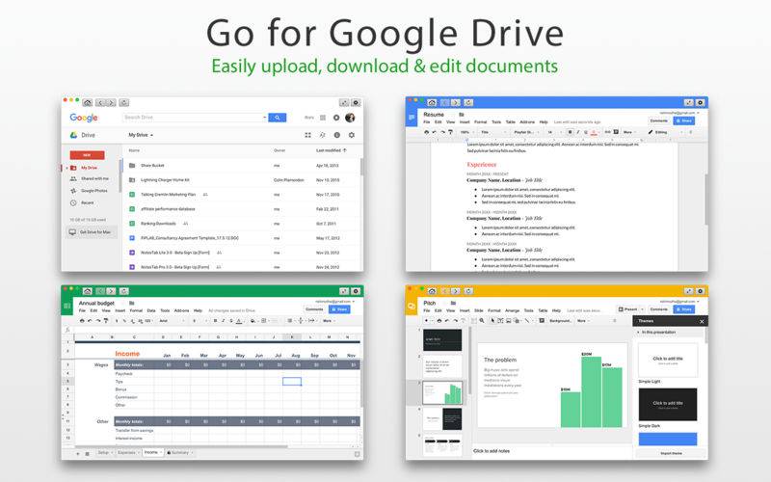Viewport: 771px width, 482px height.
Task: Open Insert menu in Resume window
Action: coord(465,122)
